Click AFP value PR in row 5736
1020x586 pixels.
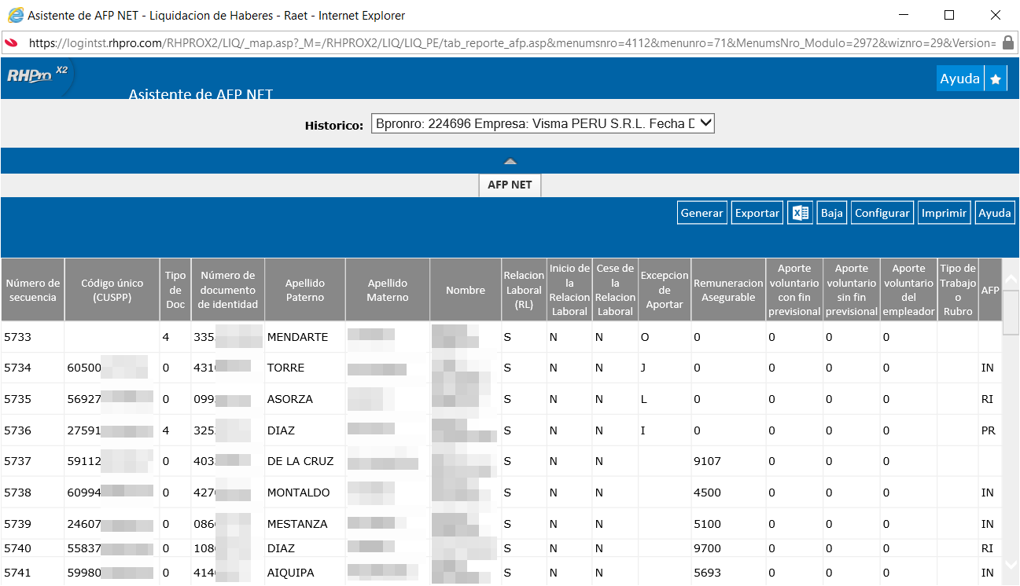pyautogui.click(x=989, y=430)
